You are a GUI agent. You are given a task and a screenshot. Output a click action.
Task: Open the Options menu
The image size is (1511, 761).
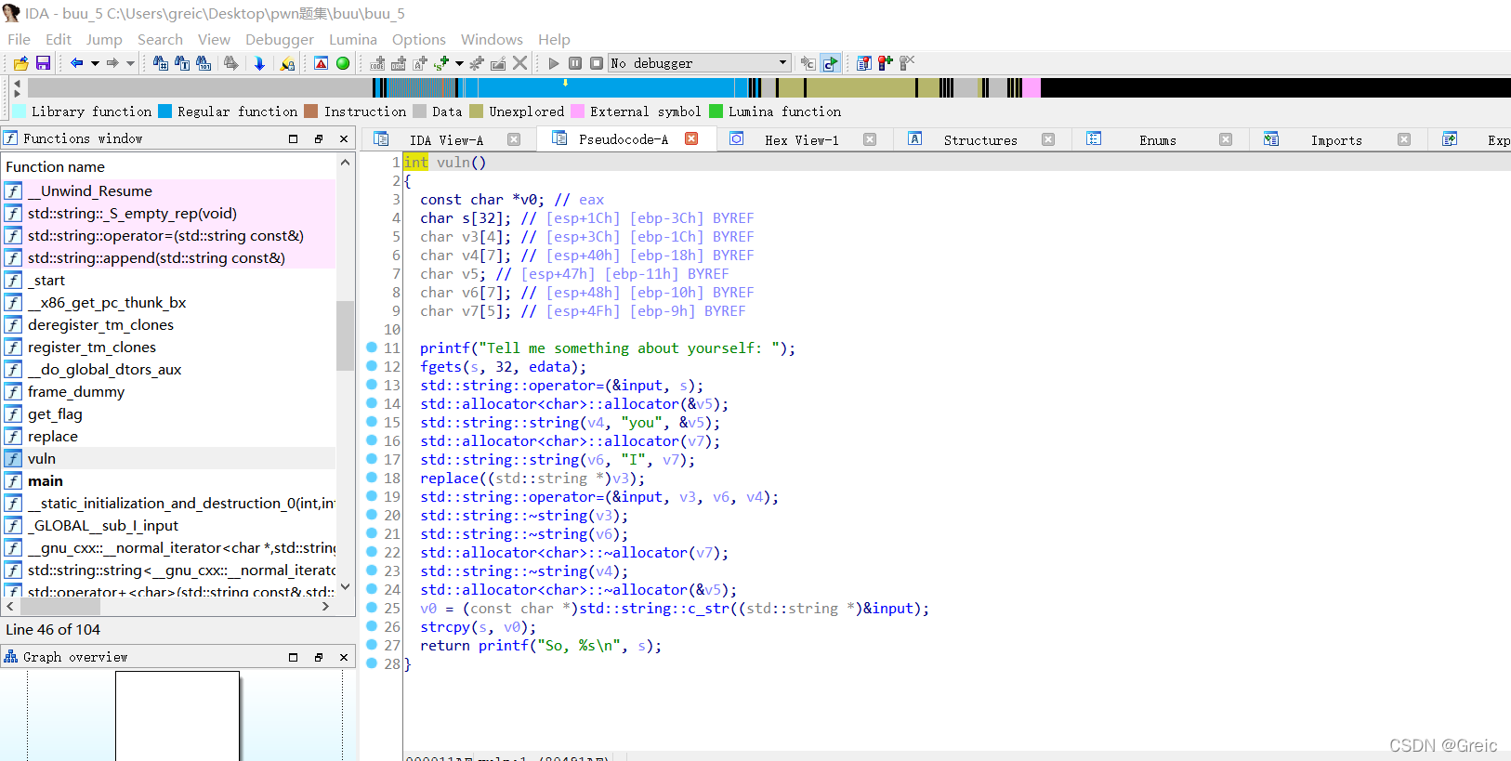[419, 39]
